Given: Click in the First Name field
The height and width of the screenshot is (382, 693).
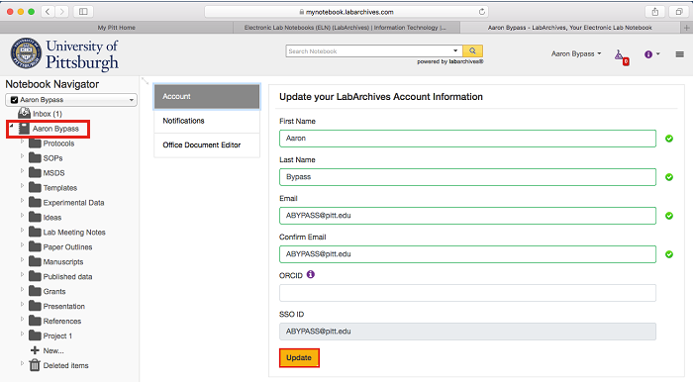Looking at the screenshot, I should 467,139.
